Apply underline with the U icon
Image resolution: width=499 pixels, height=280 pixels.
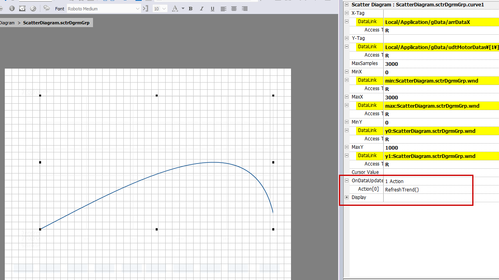pyautogui.click(x=212, y=9)
